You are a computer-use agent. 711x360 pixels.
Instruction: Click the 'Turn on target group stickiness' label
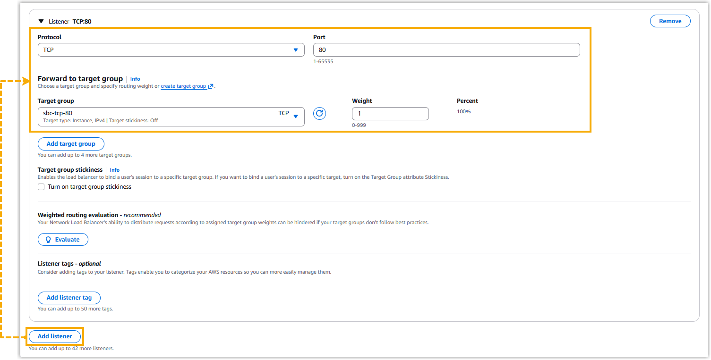point(89,187)
